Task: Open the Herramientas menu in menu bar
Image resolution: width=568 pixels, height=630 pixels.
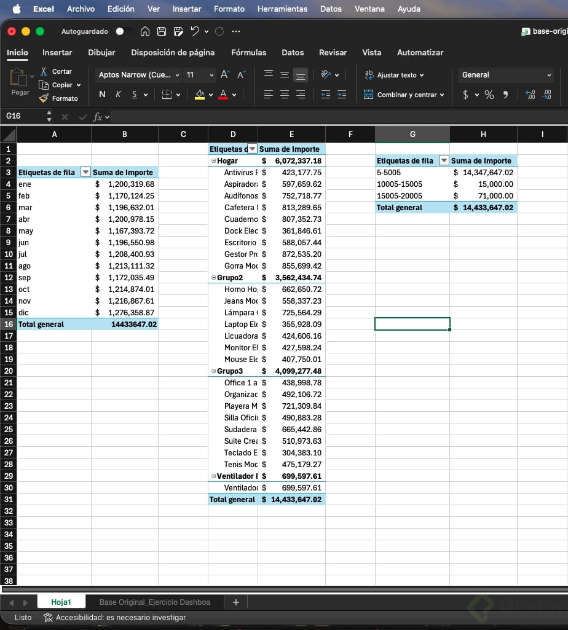Action: [282, 9]
